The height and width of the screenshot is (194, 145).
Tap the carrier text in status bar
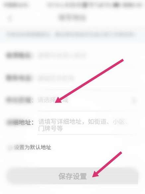16,5
